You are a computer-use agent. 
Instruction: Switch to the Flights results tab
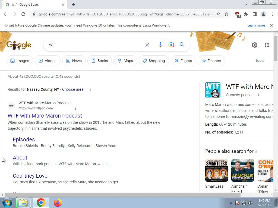183,61
